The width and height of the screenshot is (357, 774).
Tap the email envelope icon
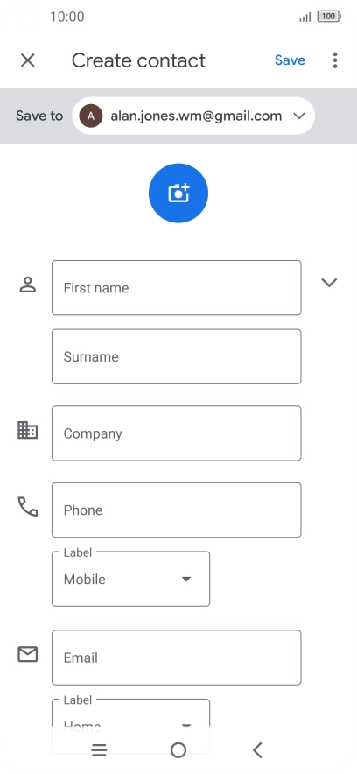28,655
